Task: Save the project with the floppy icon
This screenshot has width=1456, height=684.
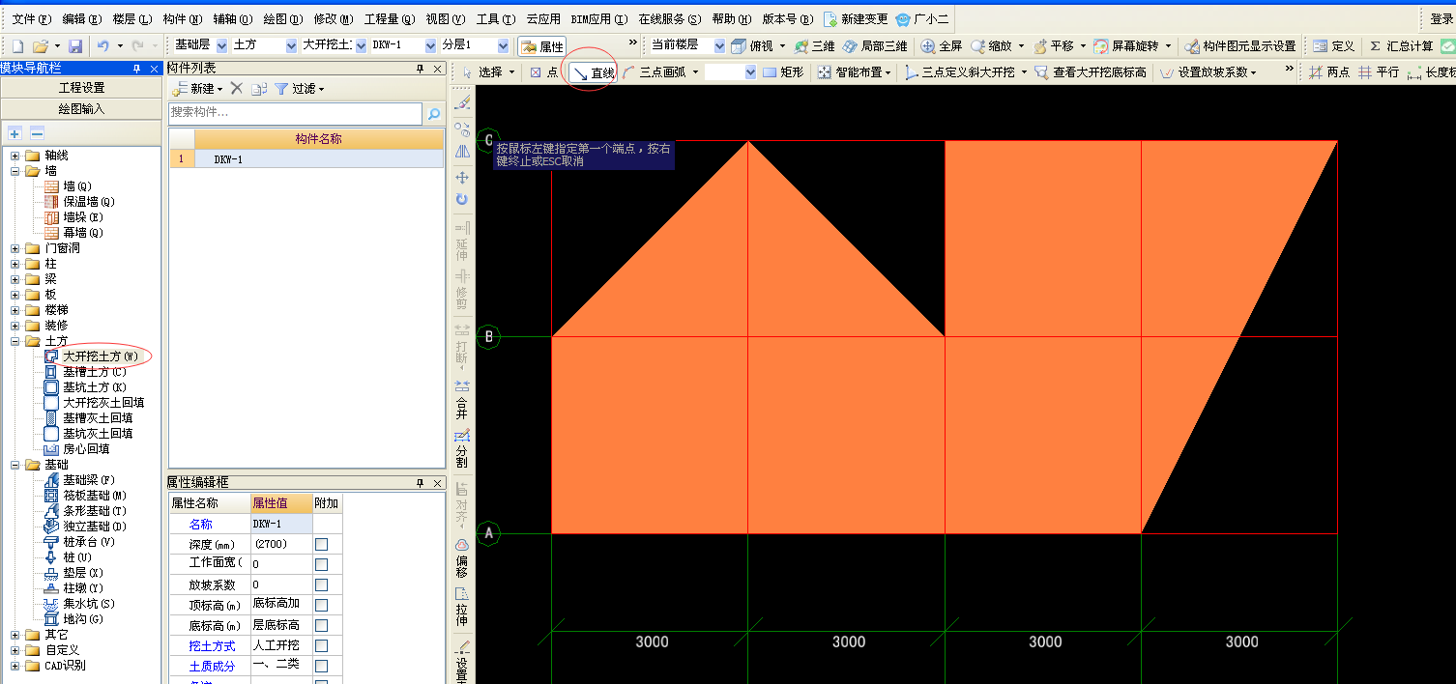Action: coord(75,45)
